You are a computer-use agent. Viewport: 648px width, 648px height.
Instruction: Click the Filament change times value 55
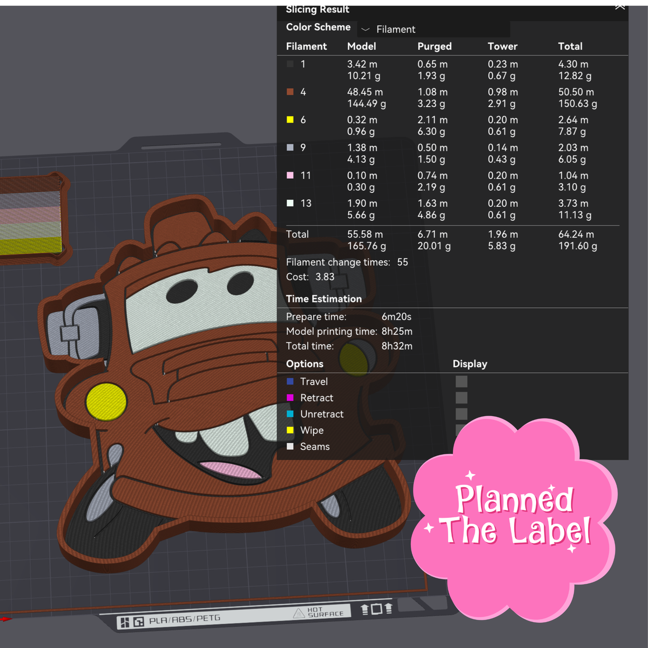(403, 262)
